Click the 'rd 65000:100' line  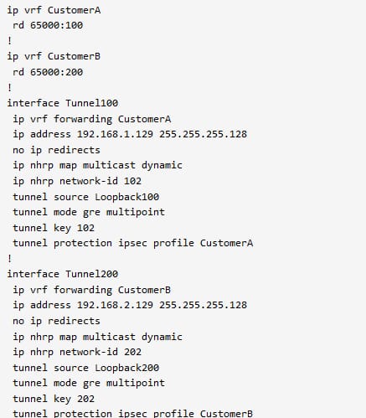pos(48,25)
